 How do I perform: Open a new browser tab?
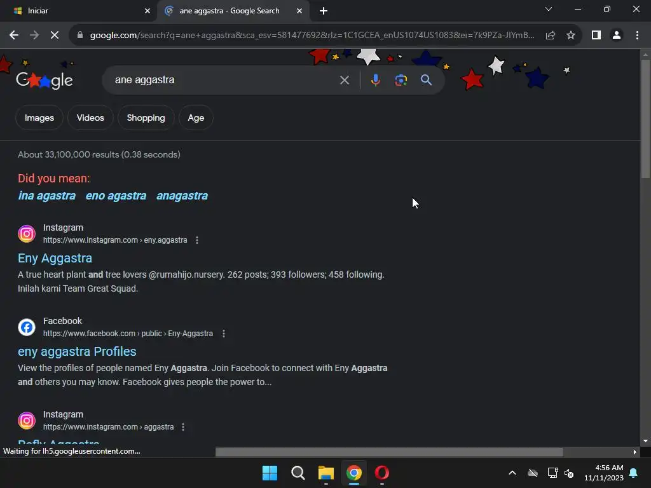pos(324,11)
